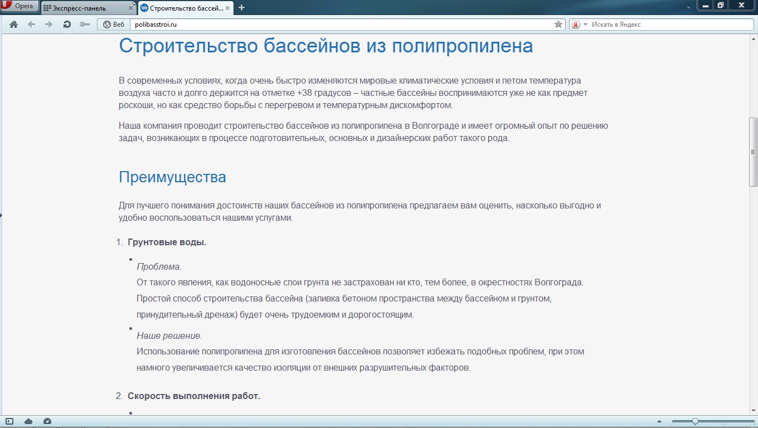Click the line starting От такого явления

[x=360, y=283]
